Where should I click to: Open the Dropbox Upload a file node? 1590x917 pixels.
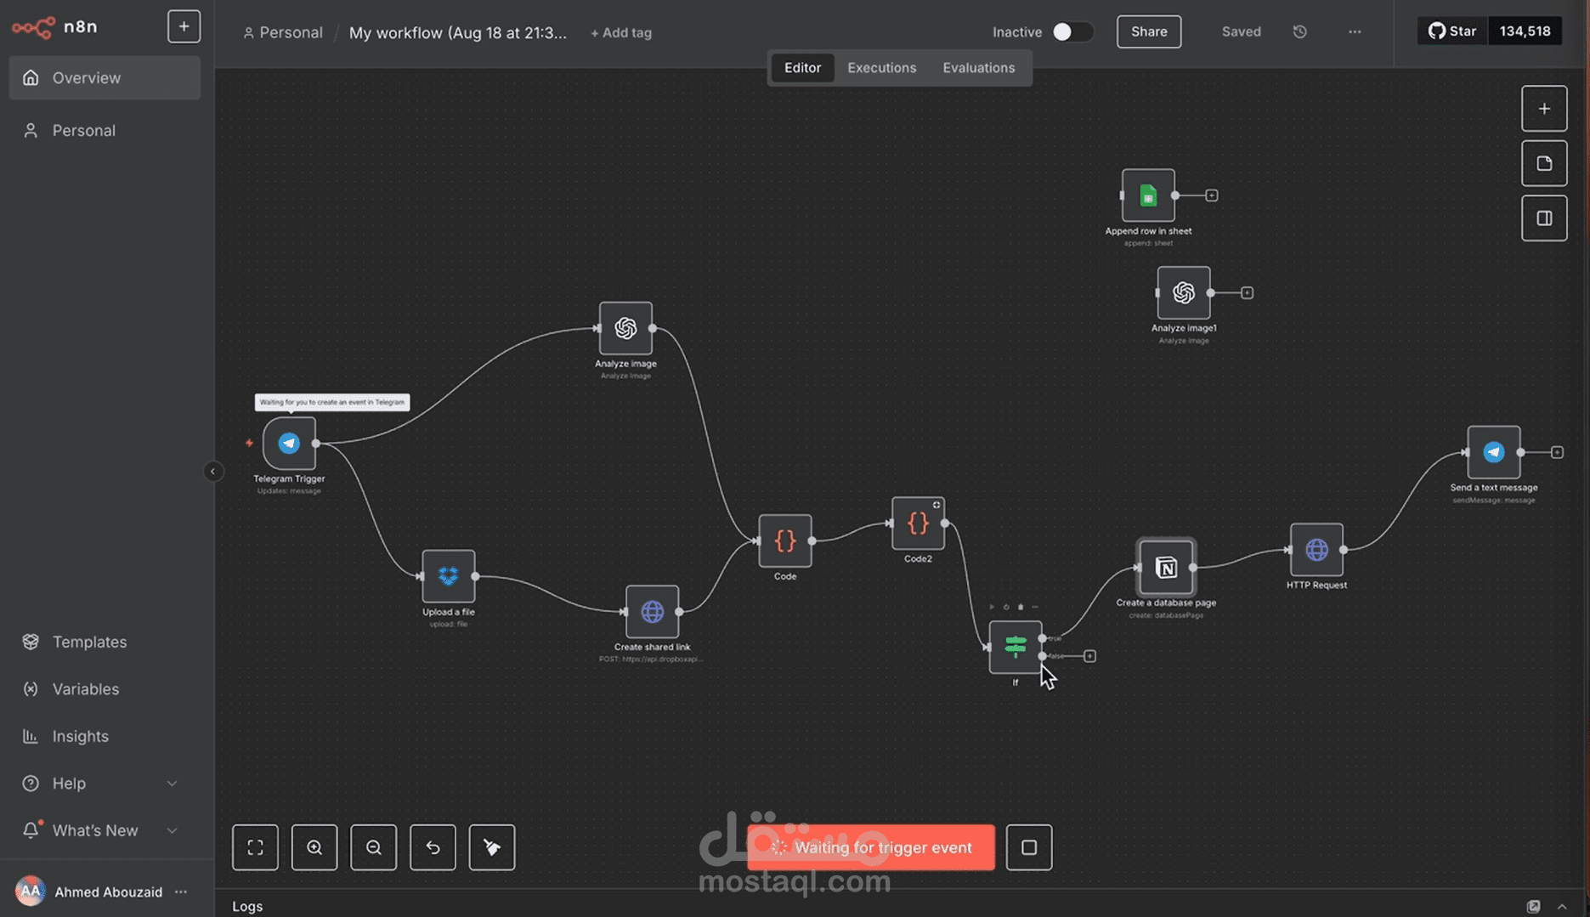click(448, 576)
